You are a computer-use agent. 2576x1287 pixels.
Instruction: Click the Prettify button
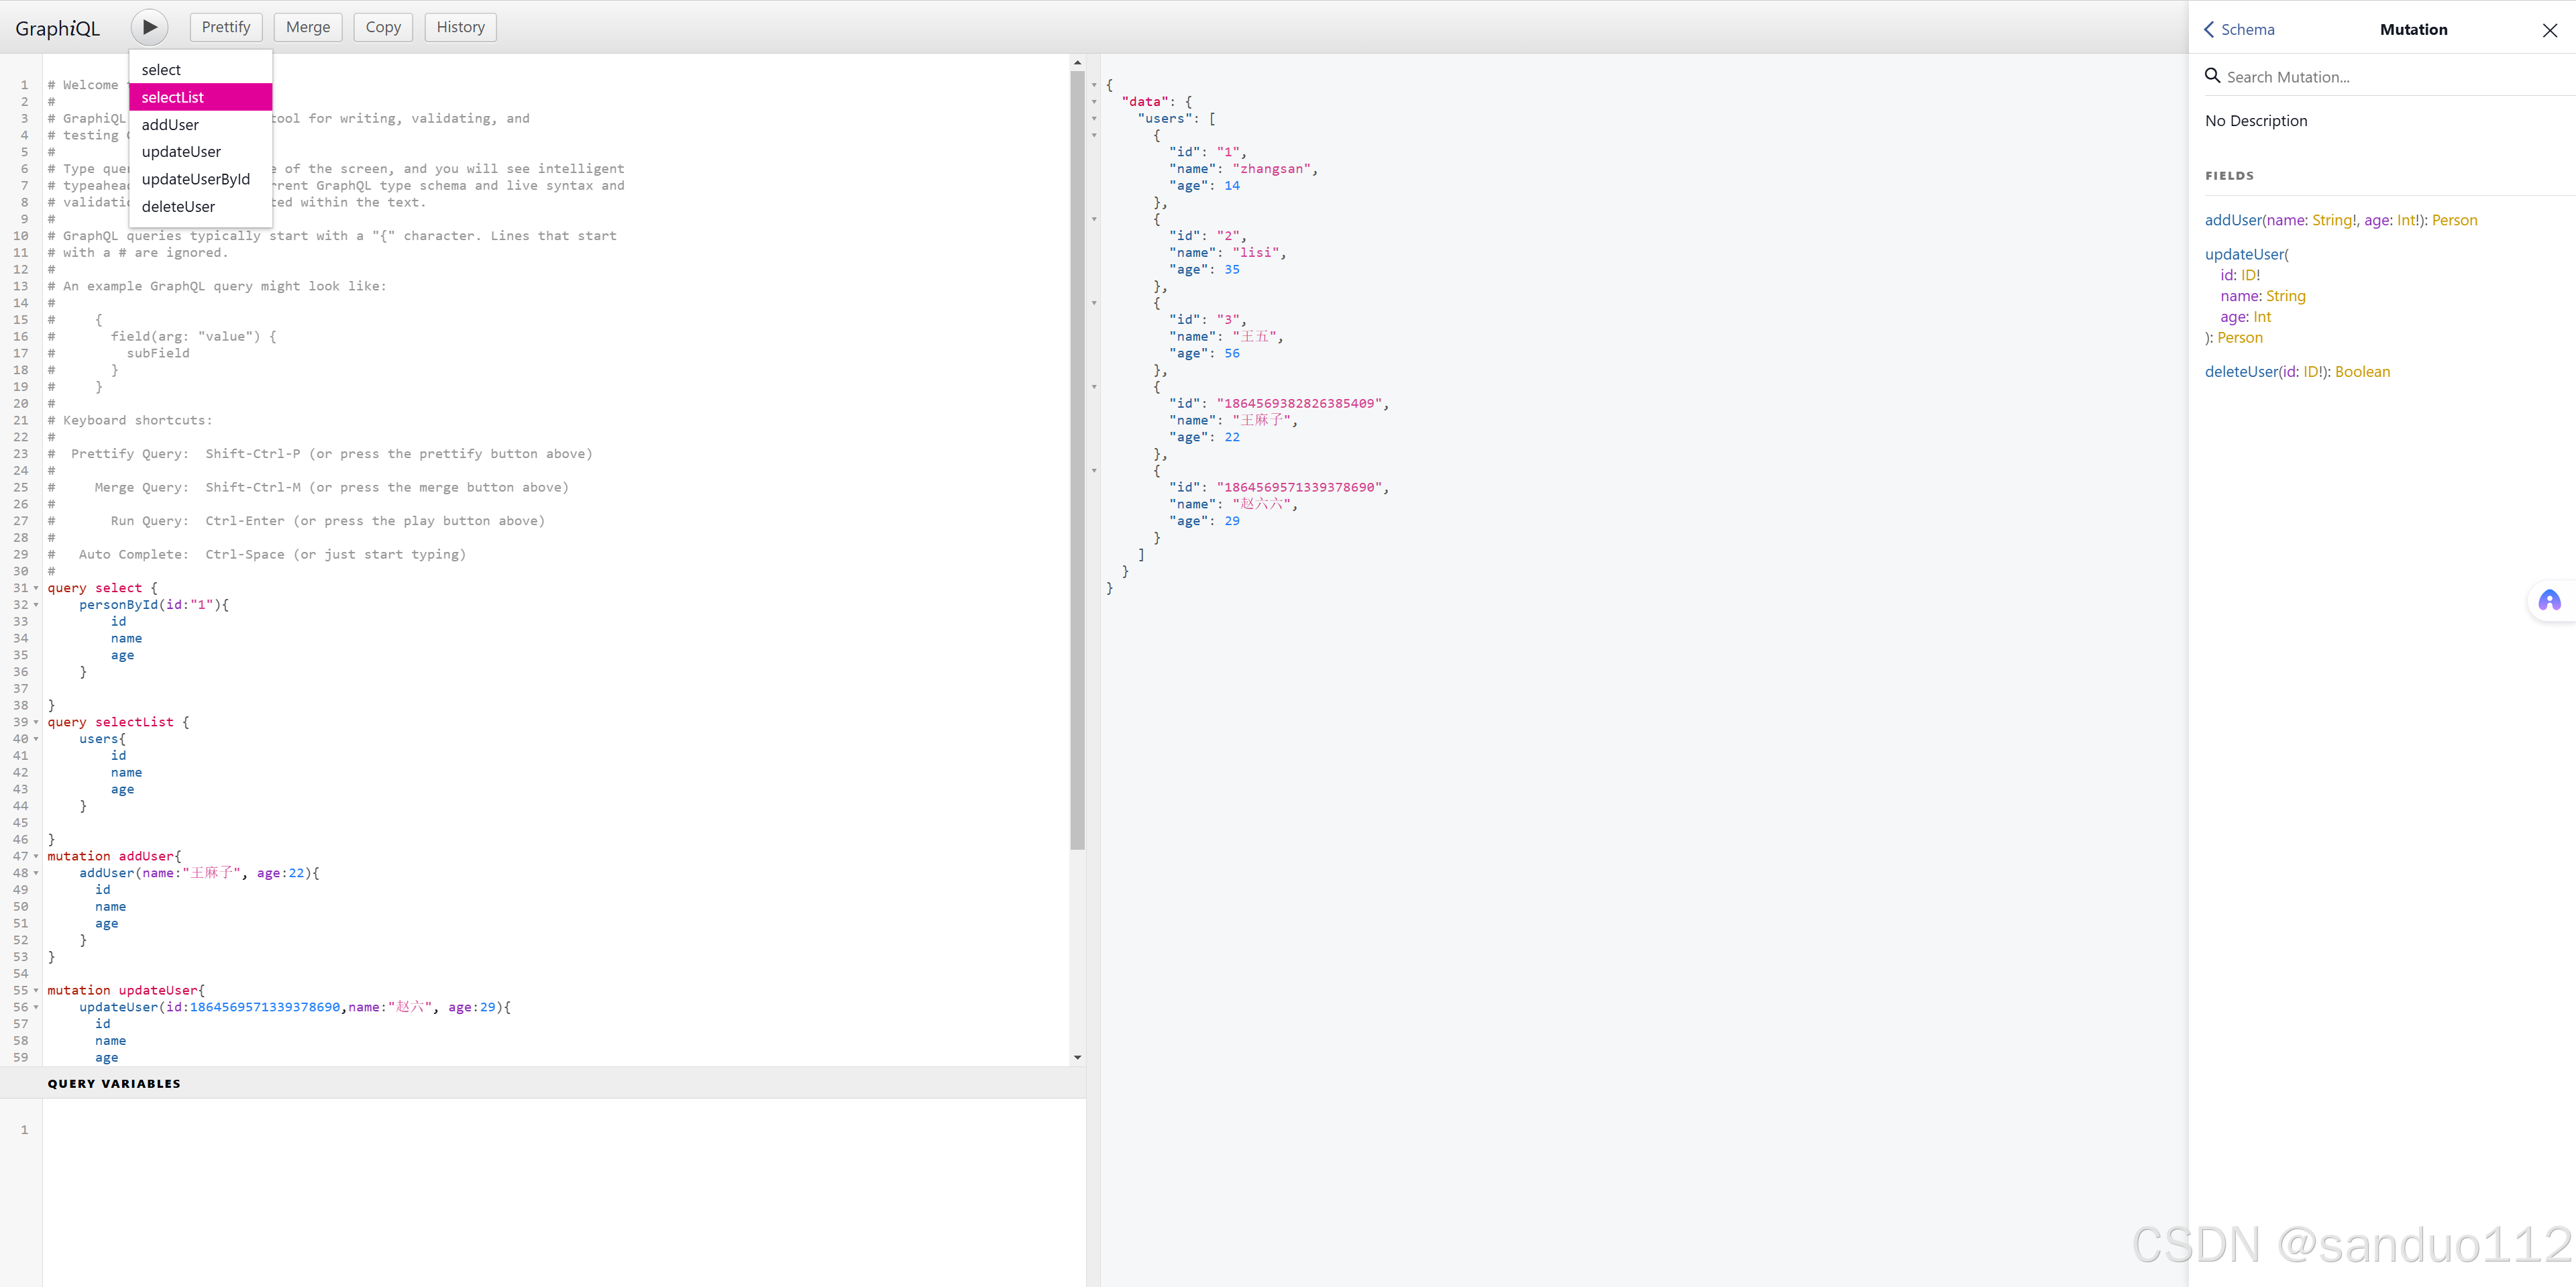coord(226,27)
